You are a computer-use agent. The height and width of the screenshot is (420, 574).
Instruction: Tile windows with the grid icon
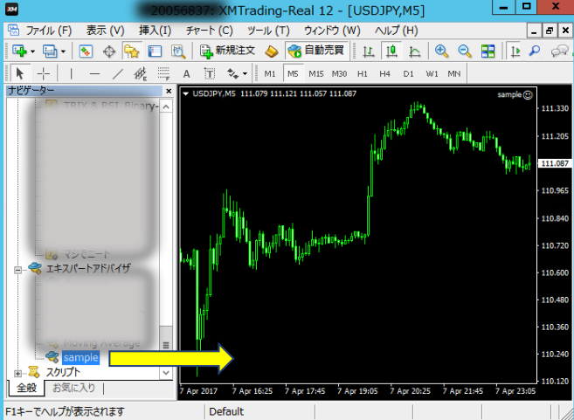click(488, 52)
